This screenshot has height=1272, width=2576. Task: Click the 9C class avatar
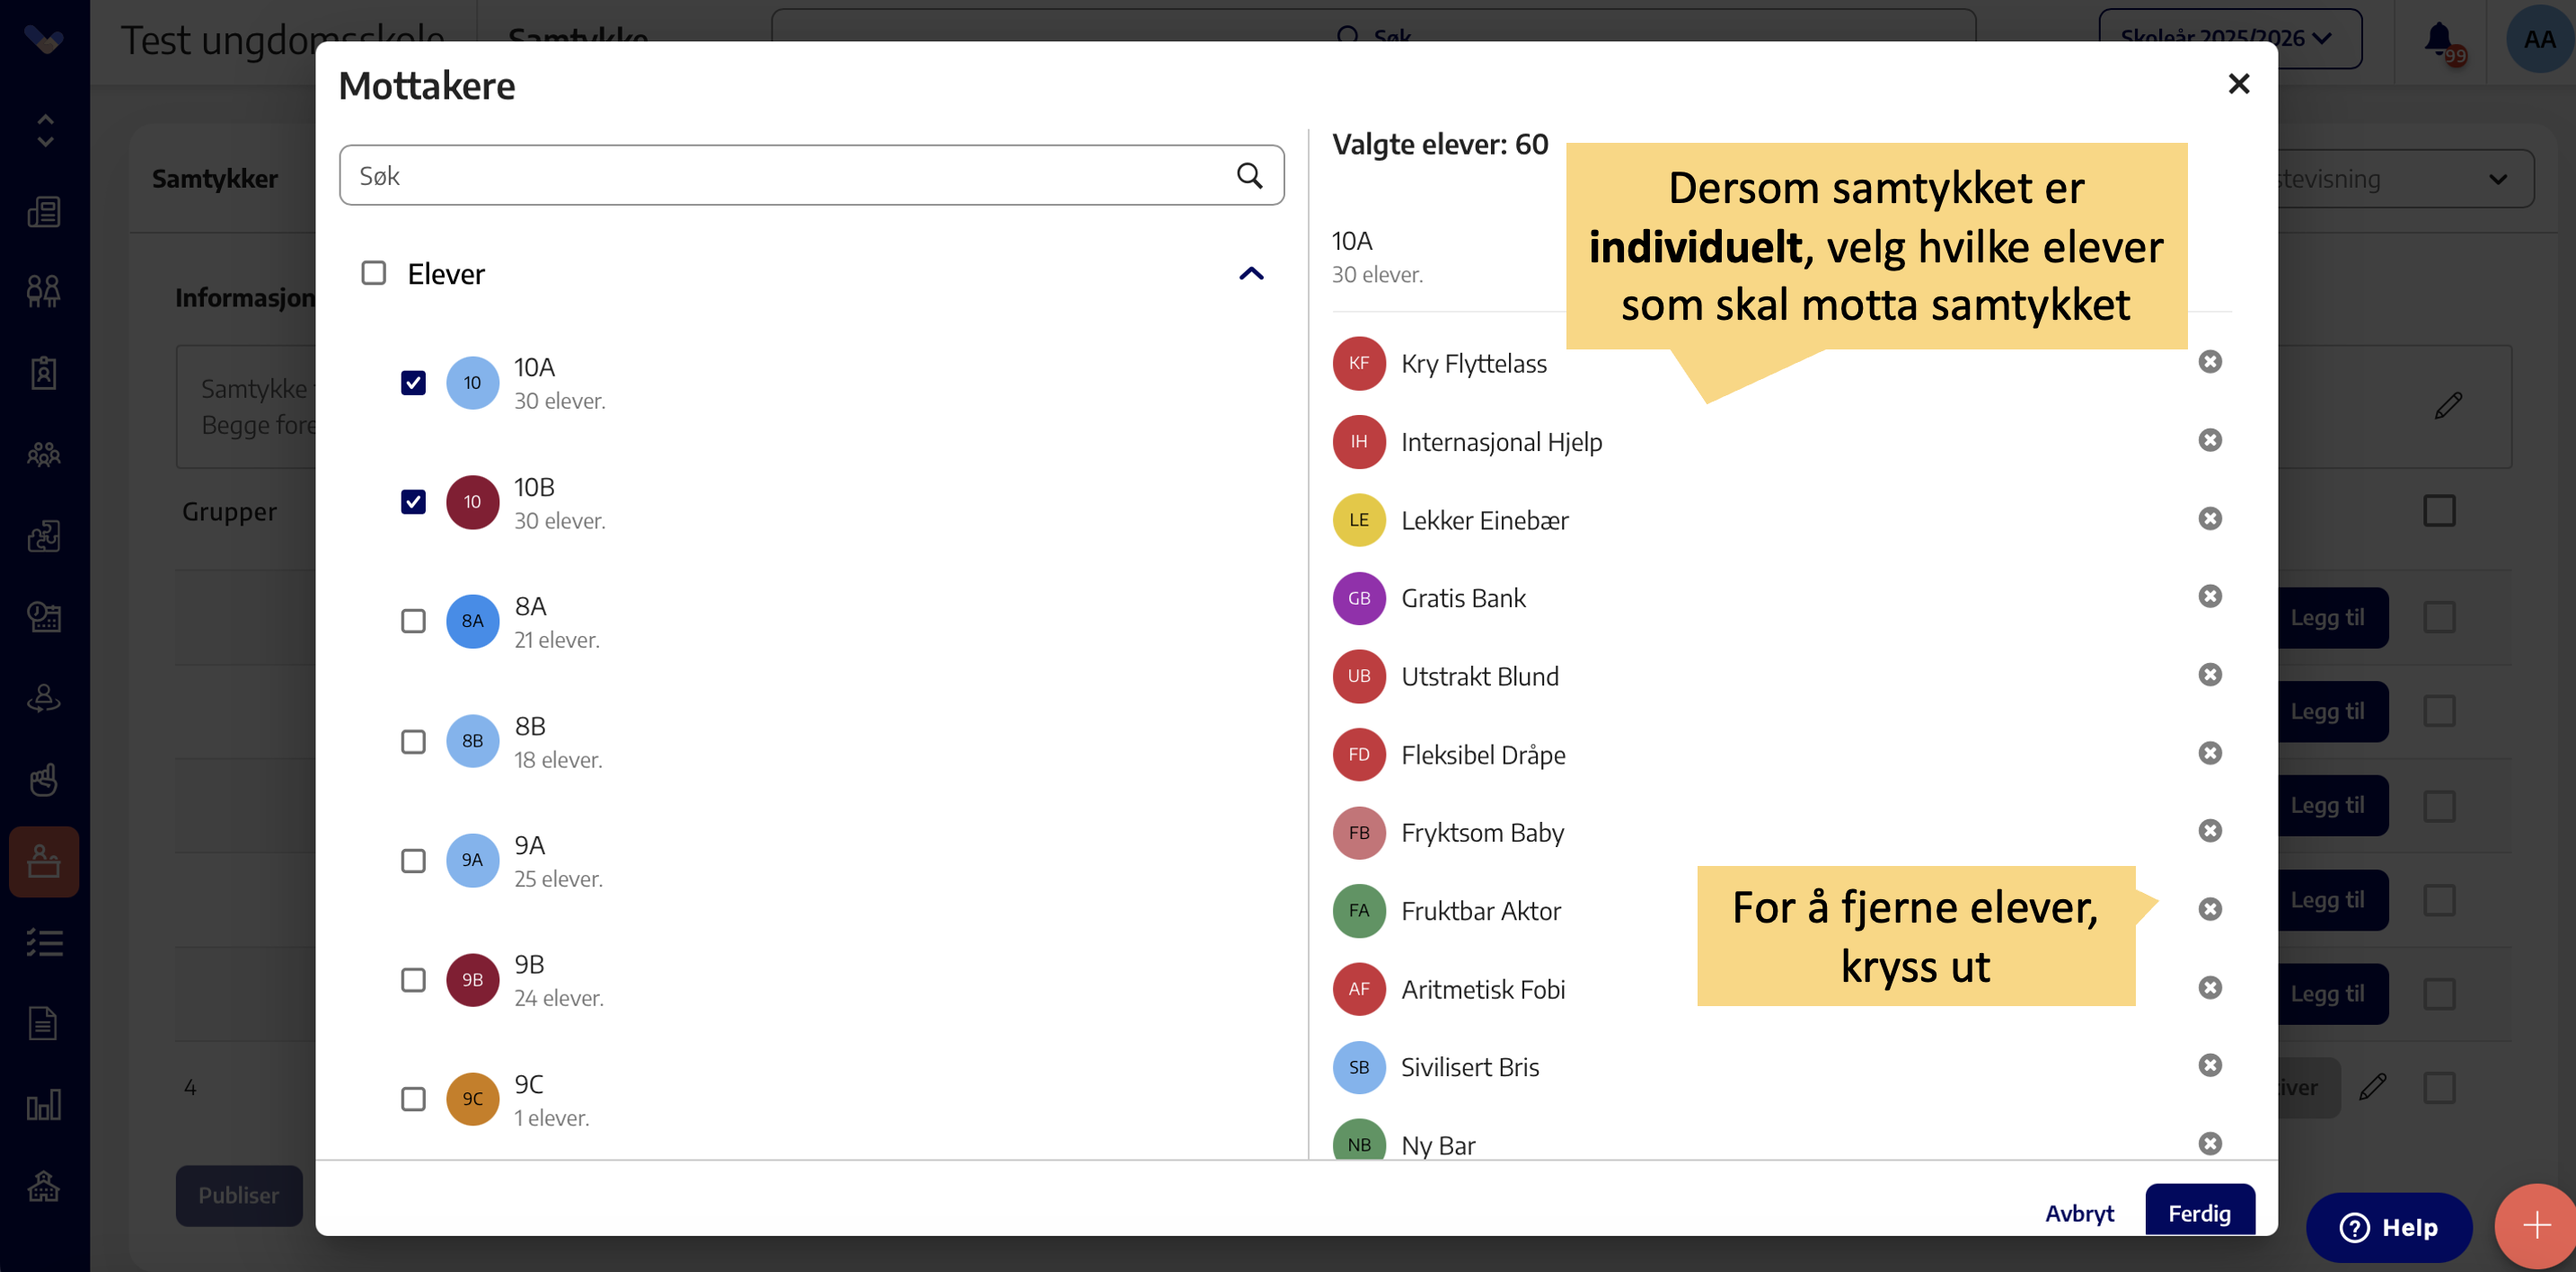(x=472, y=1099)
